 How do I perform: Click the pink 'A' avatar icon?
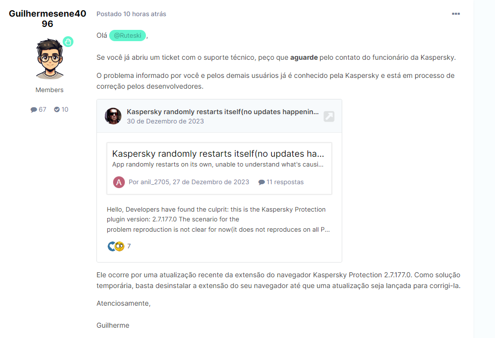point(119,182)
